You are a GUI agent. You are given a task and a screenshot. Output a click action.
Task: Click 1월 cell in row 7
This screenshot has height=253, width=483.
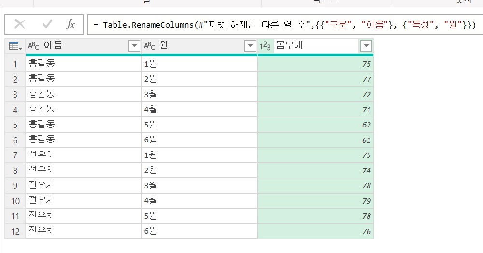pyautogui.click(x=199, y=155)
